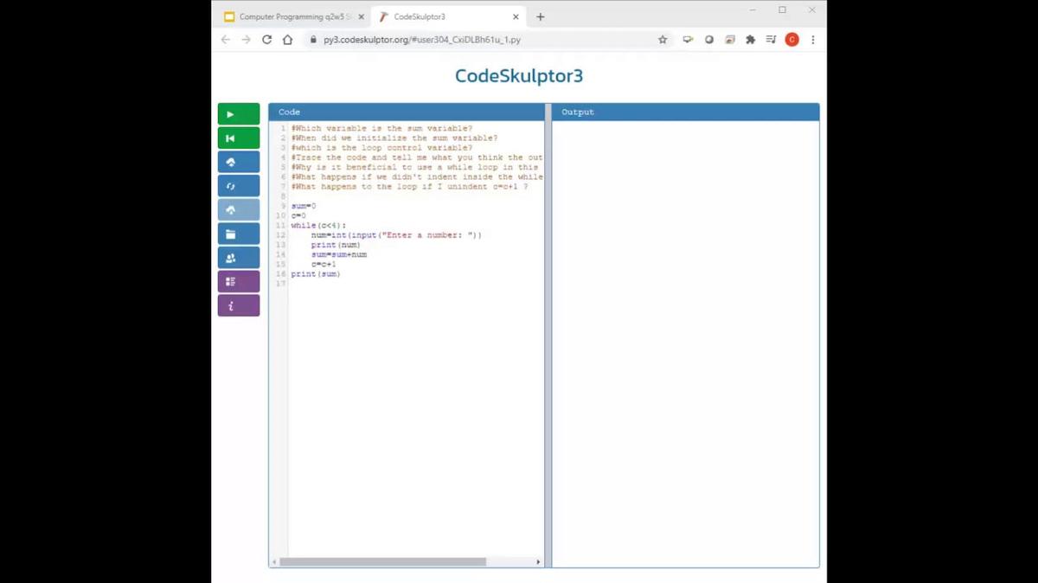Click the code editor horizontal scrollbar

click(x=382, y=562)
